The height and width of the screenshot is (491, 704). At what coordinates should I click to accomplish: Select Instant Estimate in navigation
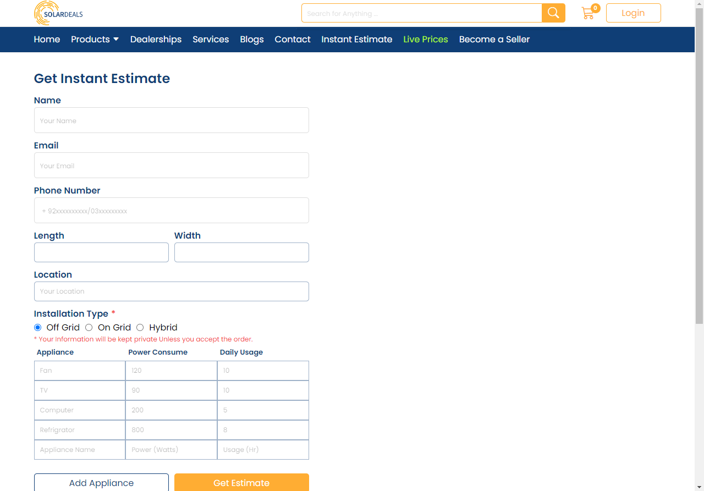357,40
